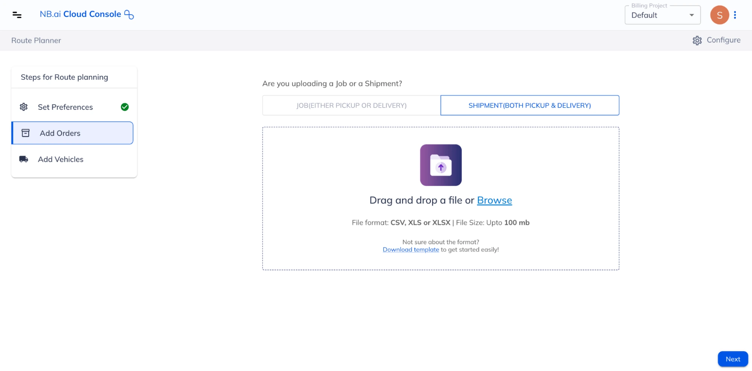This screenshot has width=752, height=371.
Task: Open the hamburger navigation menu
Action: [17, 15]
